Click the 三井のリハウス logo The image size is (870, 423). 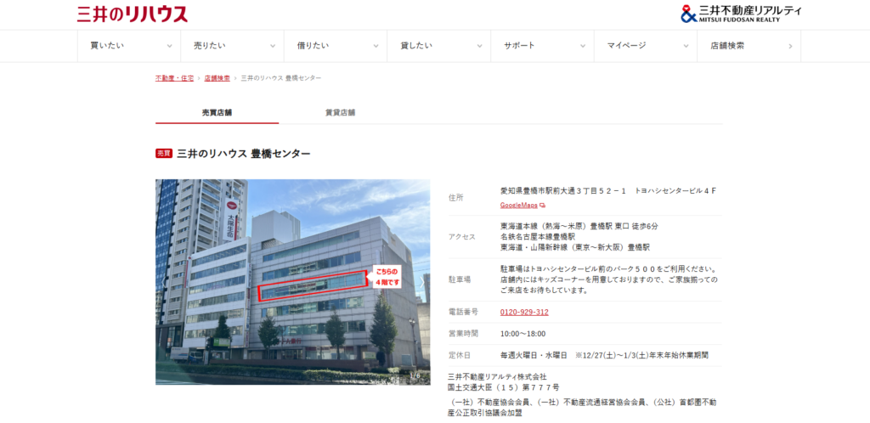[132, 14]
